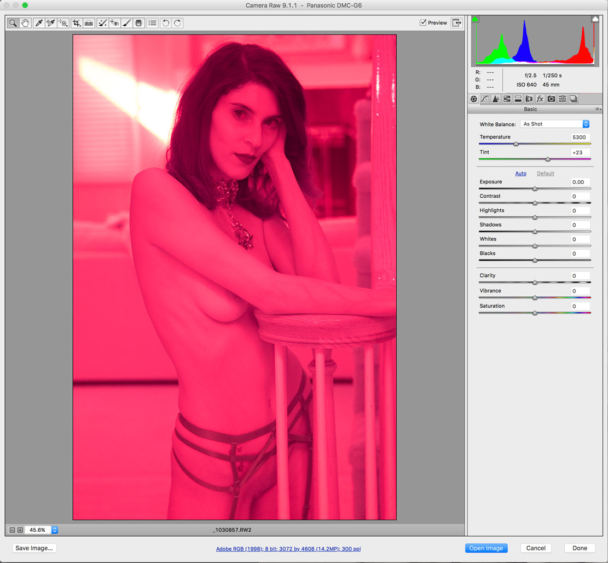Rotate image 90° counterclockwise
Screen dimensions: 608x563
pos(165,23)
